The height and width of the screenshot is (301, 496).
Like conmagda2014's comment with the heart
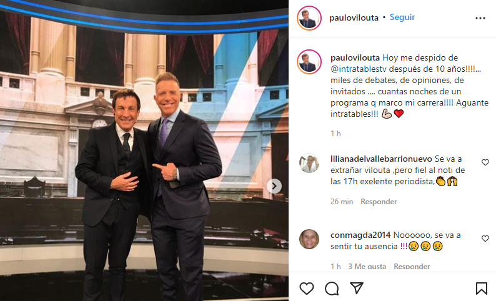coord(485,239)
